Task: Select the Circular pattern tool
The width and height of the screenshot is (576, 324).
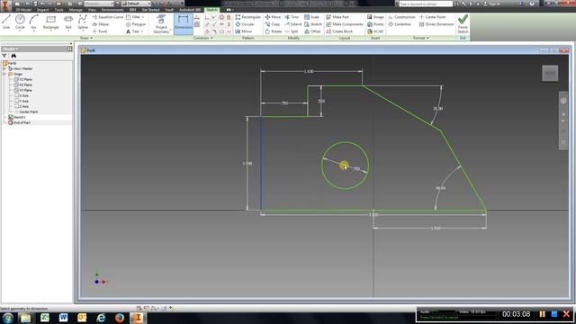Action: pos(245,24)
